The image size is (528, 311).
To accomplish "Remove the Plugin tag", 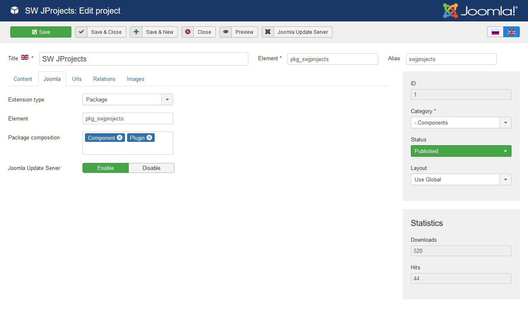I will (x=149, y=137).
